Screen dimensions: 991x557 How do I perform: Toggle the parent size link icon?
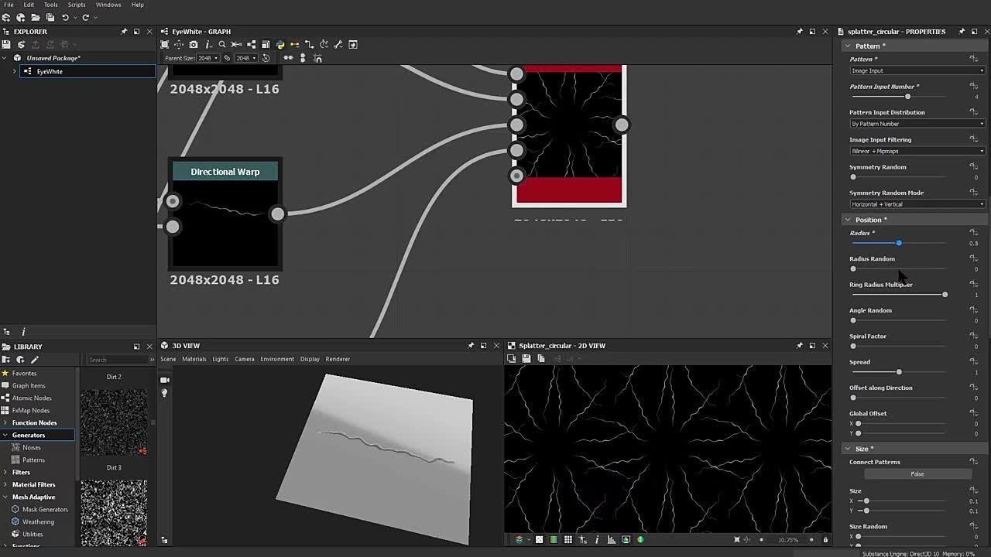(227, 58)
